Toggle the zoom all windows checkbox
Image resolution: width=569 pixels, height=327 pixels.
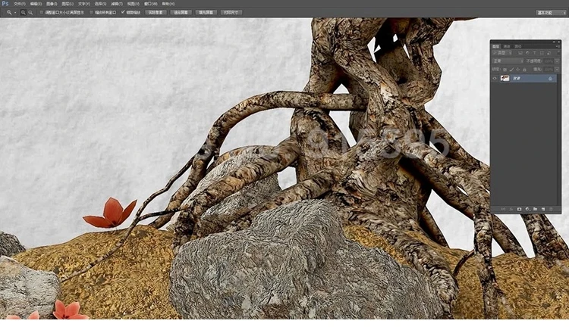(x=92, y=13)
